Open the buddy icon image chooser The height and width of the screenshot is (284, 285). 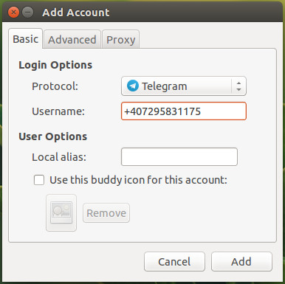pyautogui.click(x=61, y=212)
